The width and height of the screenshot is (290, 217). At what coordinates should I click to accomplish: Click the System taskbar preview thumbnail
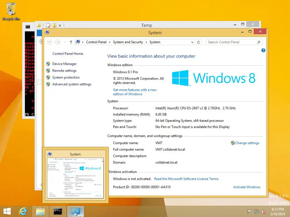pos(75,178)
